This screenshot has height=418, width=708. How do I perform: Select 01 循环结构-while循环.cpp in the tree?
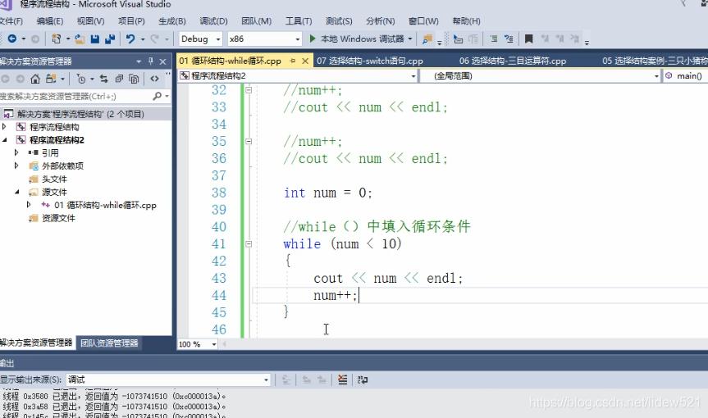[105, 205]
